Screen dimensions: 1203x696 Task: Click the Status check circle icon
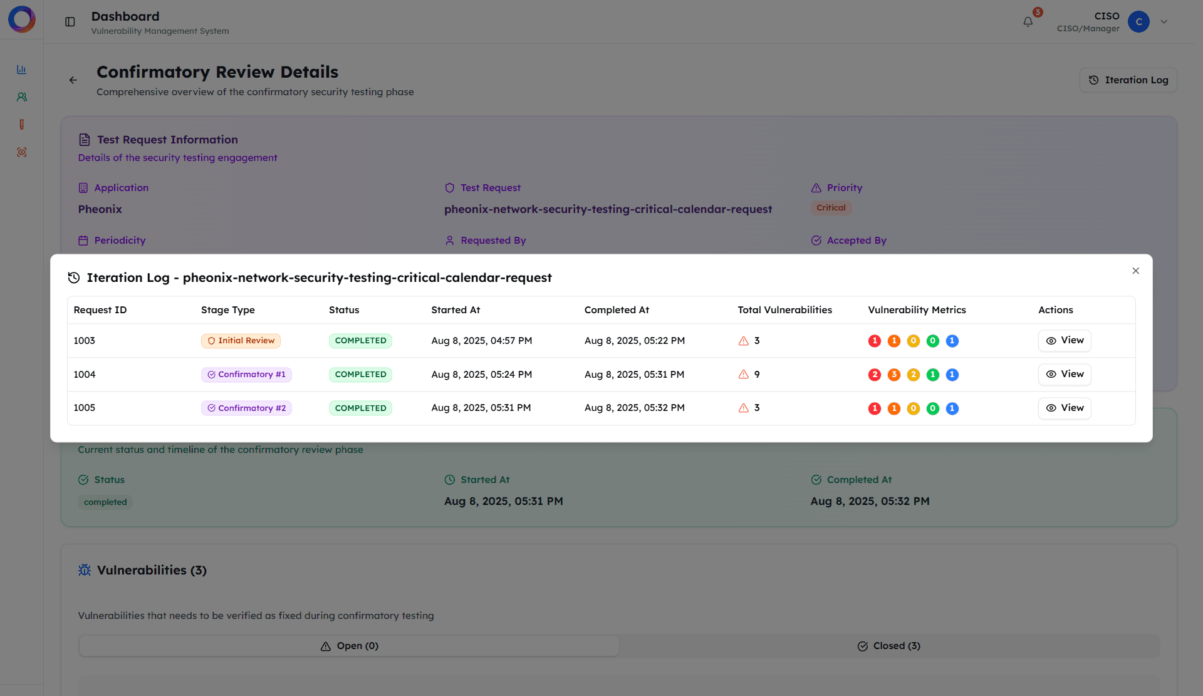click(x=83, y=480)
